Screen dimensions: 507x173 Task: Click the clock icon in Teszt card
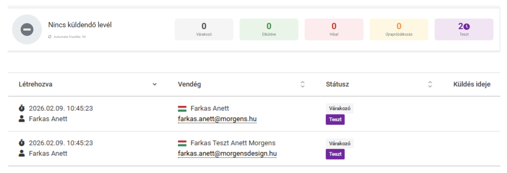pyautogui.click(x=467, y=27)
